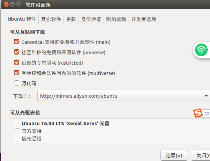Go to the 身份验证 authentication tab
The width and height of the screenshot is (210, 161).
91,19
